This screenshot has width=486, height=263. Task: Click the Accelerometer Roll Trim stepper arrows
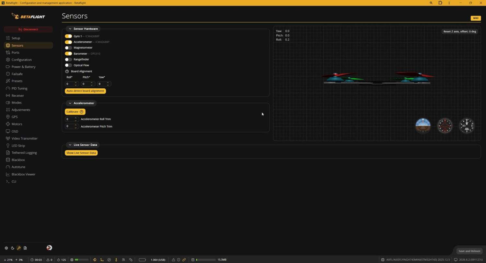[x=76, y=119]
